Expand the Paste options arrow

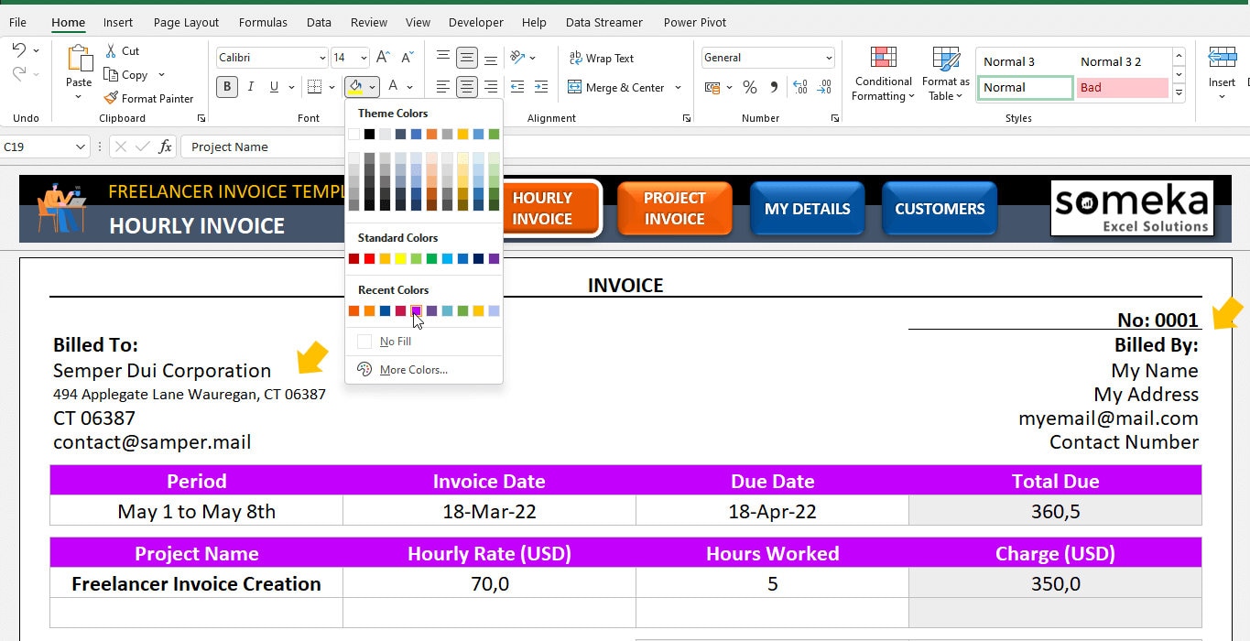[79, 97]
